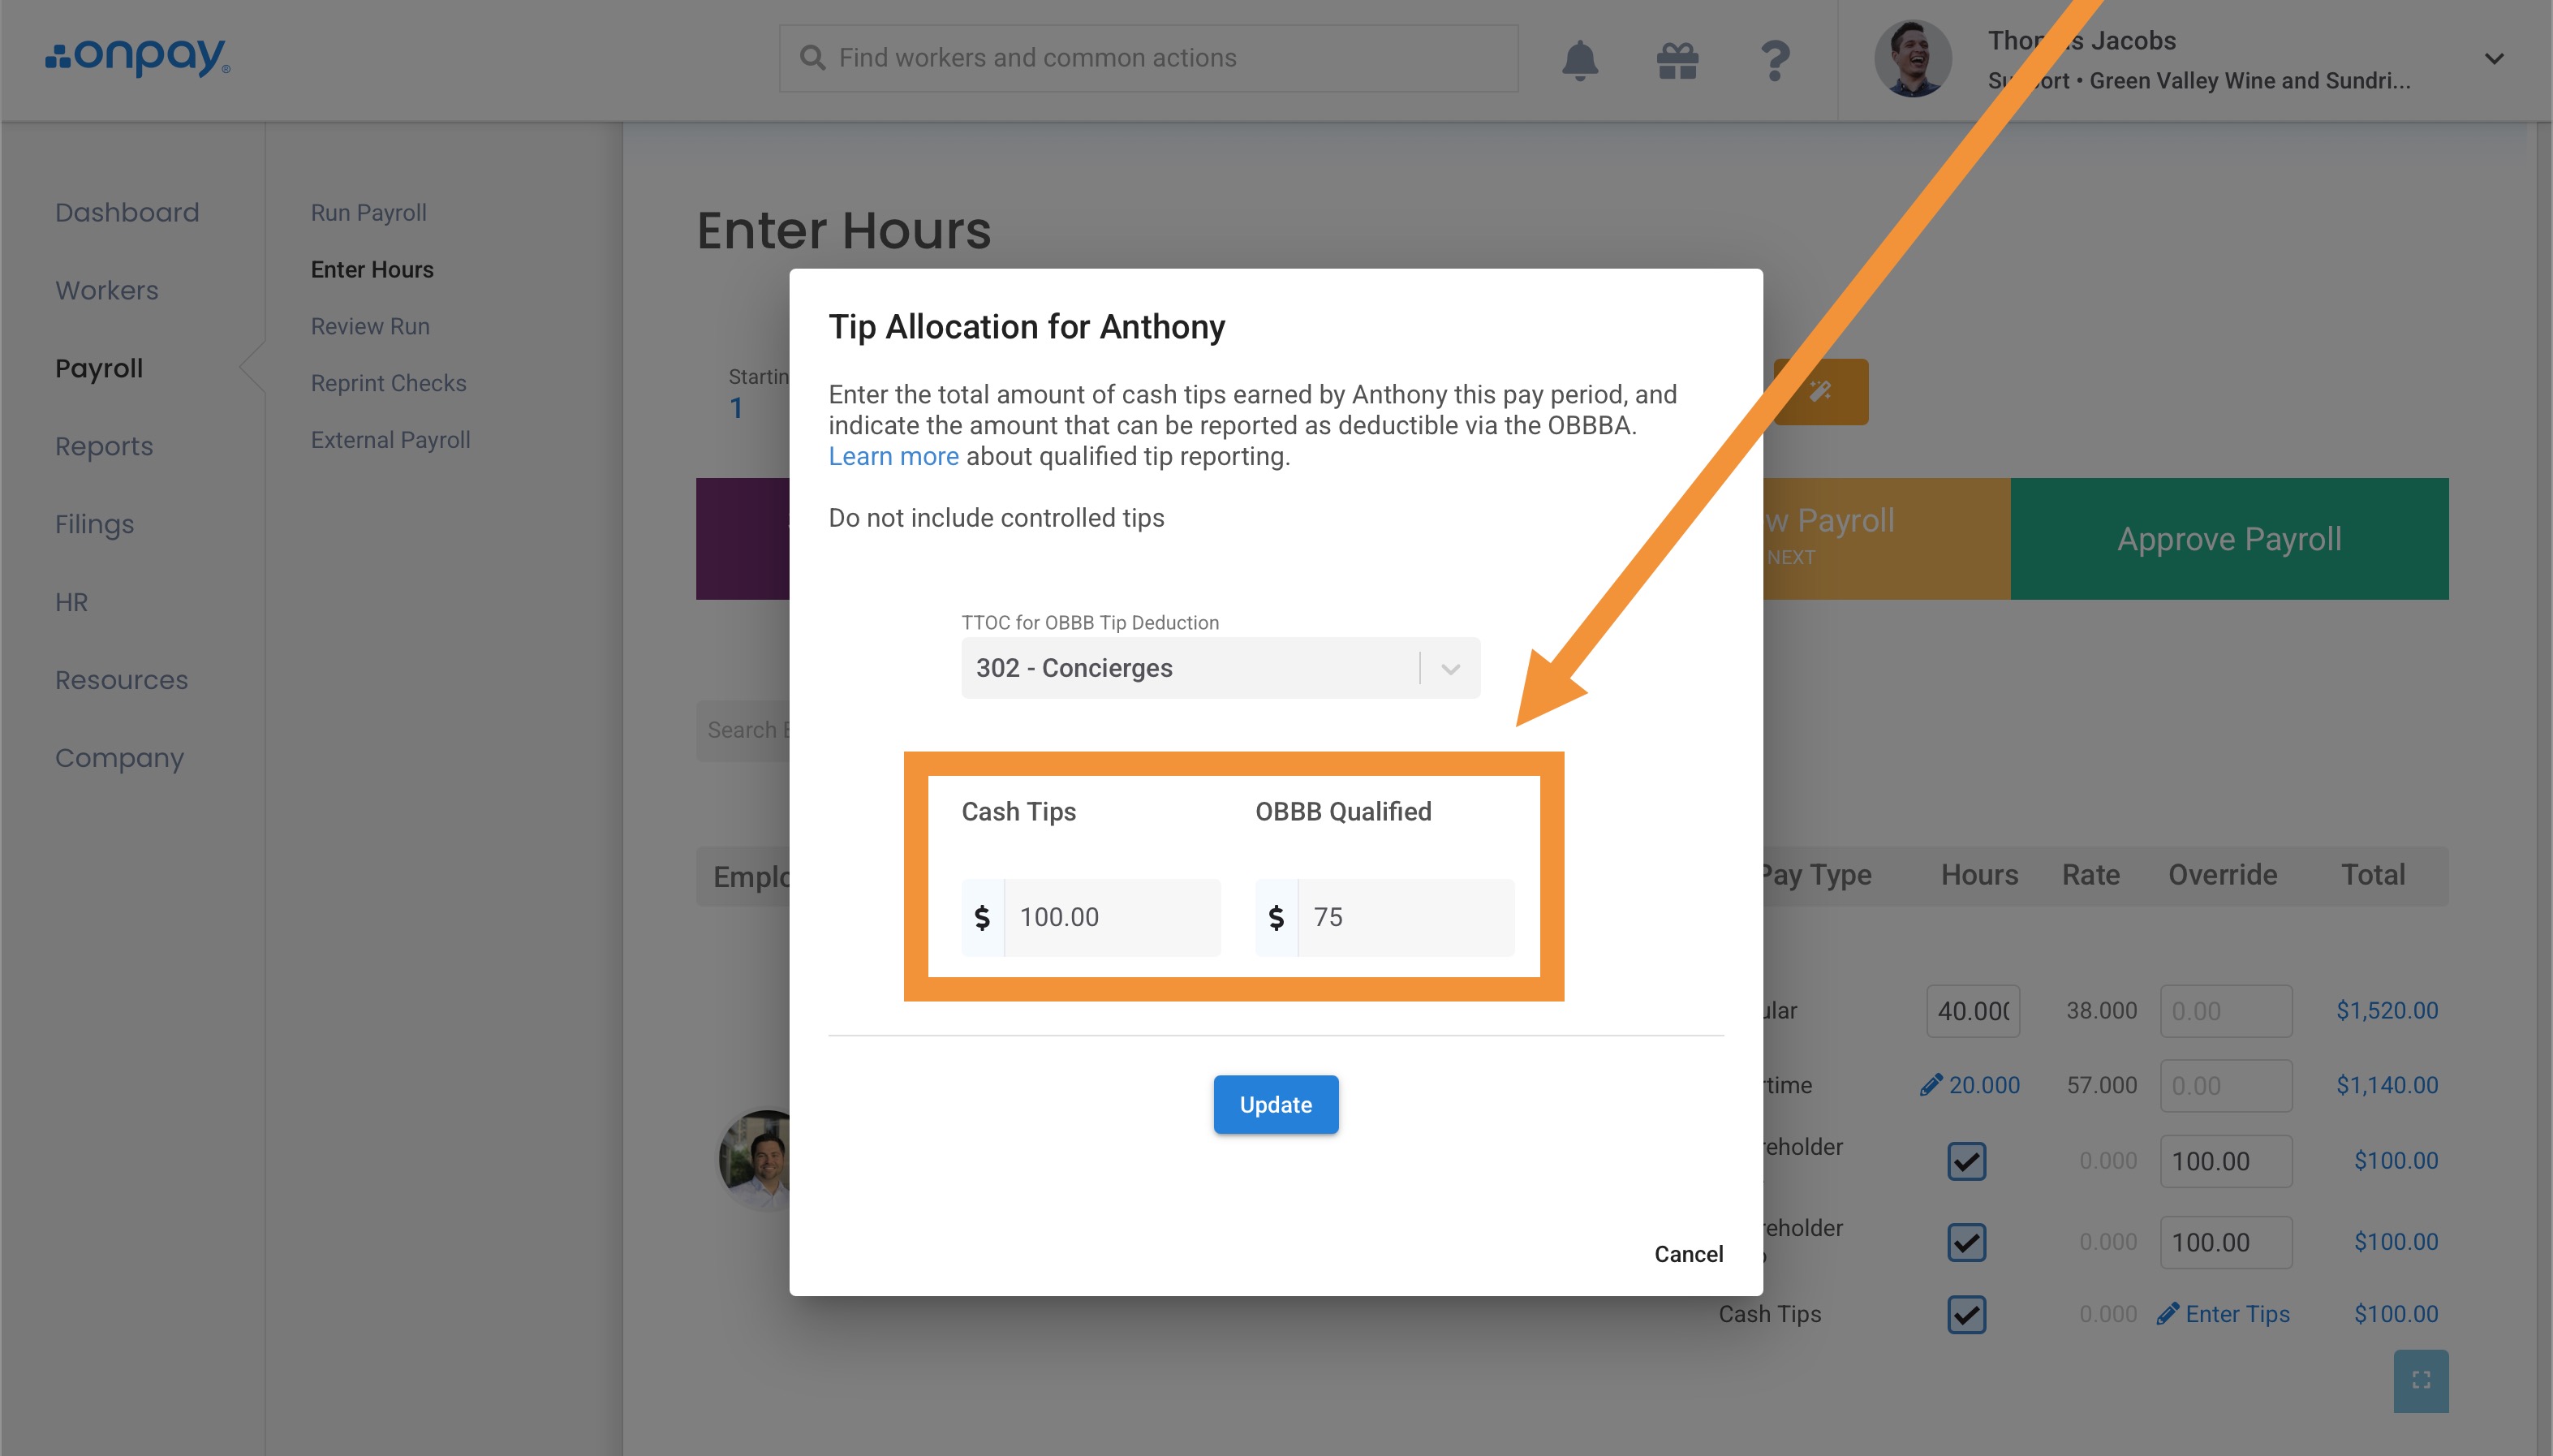Click the orange magic wand button
This screenshot has height=1456, width=2553.
(x=1820, y=391)
